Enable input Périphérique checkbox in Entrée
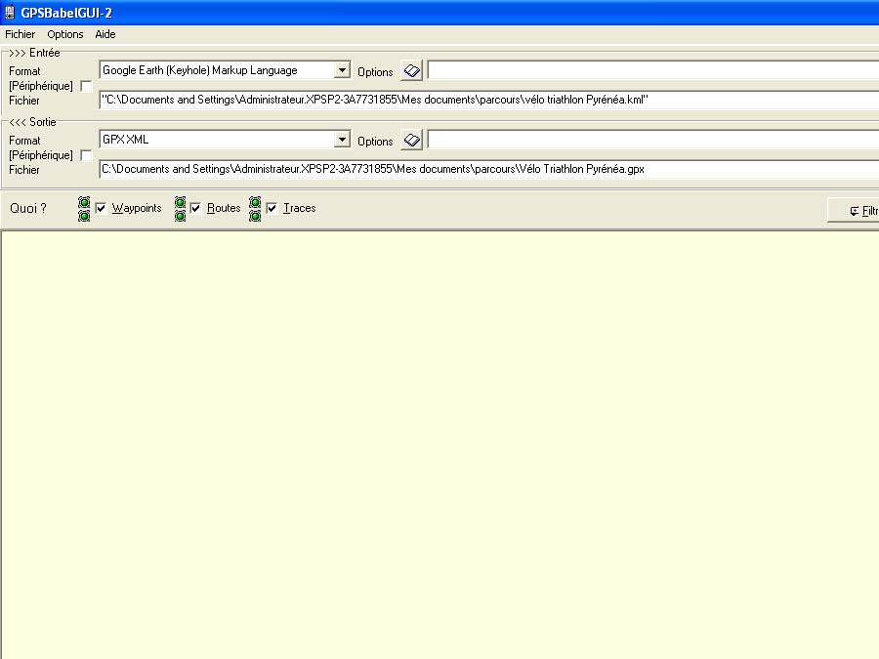The image size is (879, 659). coord(86,86)
